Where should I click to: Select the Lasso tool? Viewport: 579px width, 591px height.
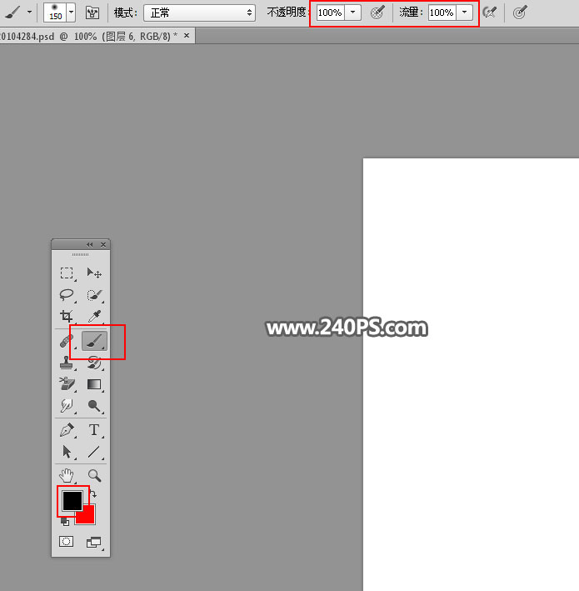coord(67,295)
